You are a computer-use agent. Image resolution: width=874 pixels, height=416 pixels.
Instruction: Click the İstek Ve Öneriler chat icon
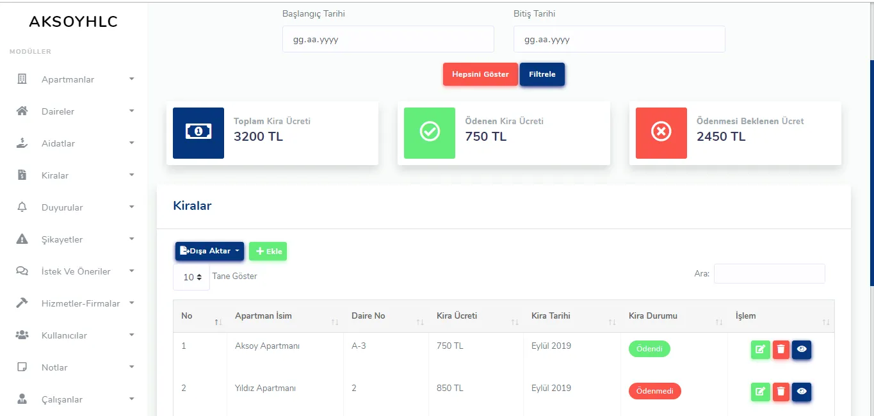22,271
